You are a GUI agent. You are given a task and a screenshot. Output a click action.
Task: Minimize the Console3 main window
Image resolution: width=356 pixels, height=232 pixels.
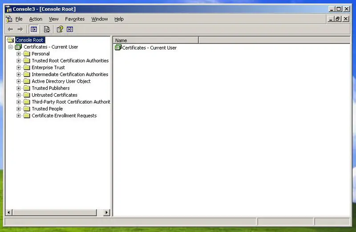point(332,9)
